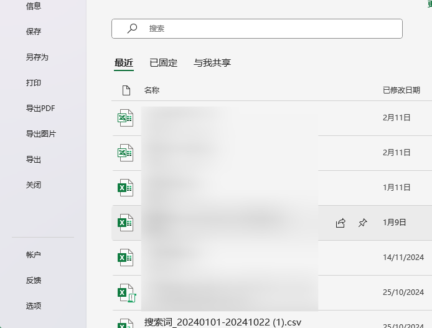432x328 pixels.
Task: Sort by 已修改日期 column header
Action: pyautogui.click(x=401, y=90)
